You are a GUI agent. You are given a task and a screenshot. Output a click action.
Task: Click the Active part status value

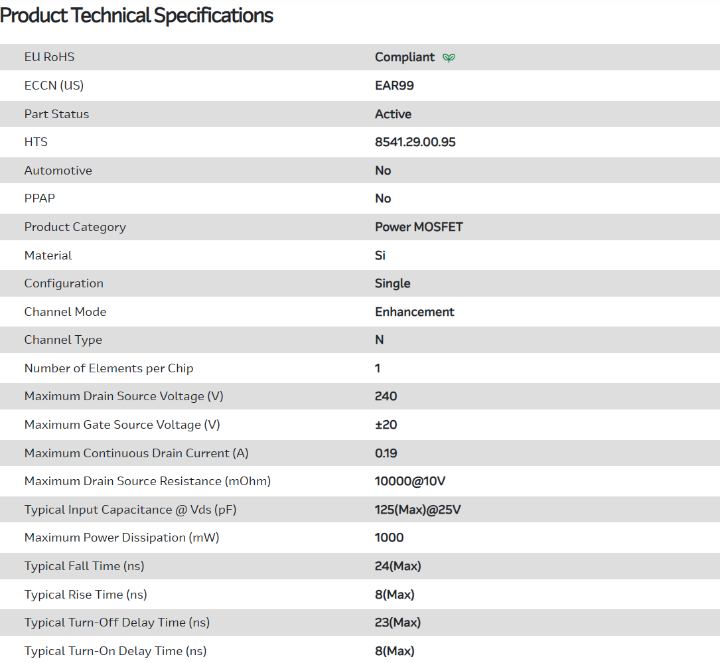pos(393,114)
